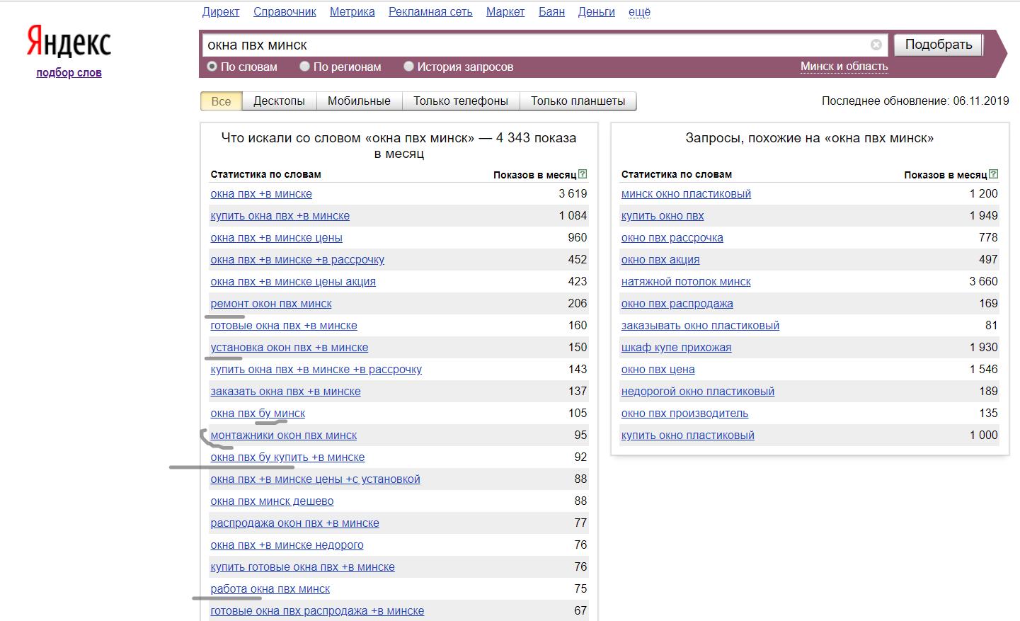Viewport: 1020px width, 621px height.
Task: Clear the search query with the X icon
Action: click(876, 45)
